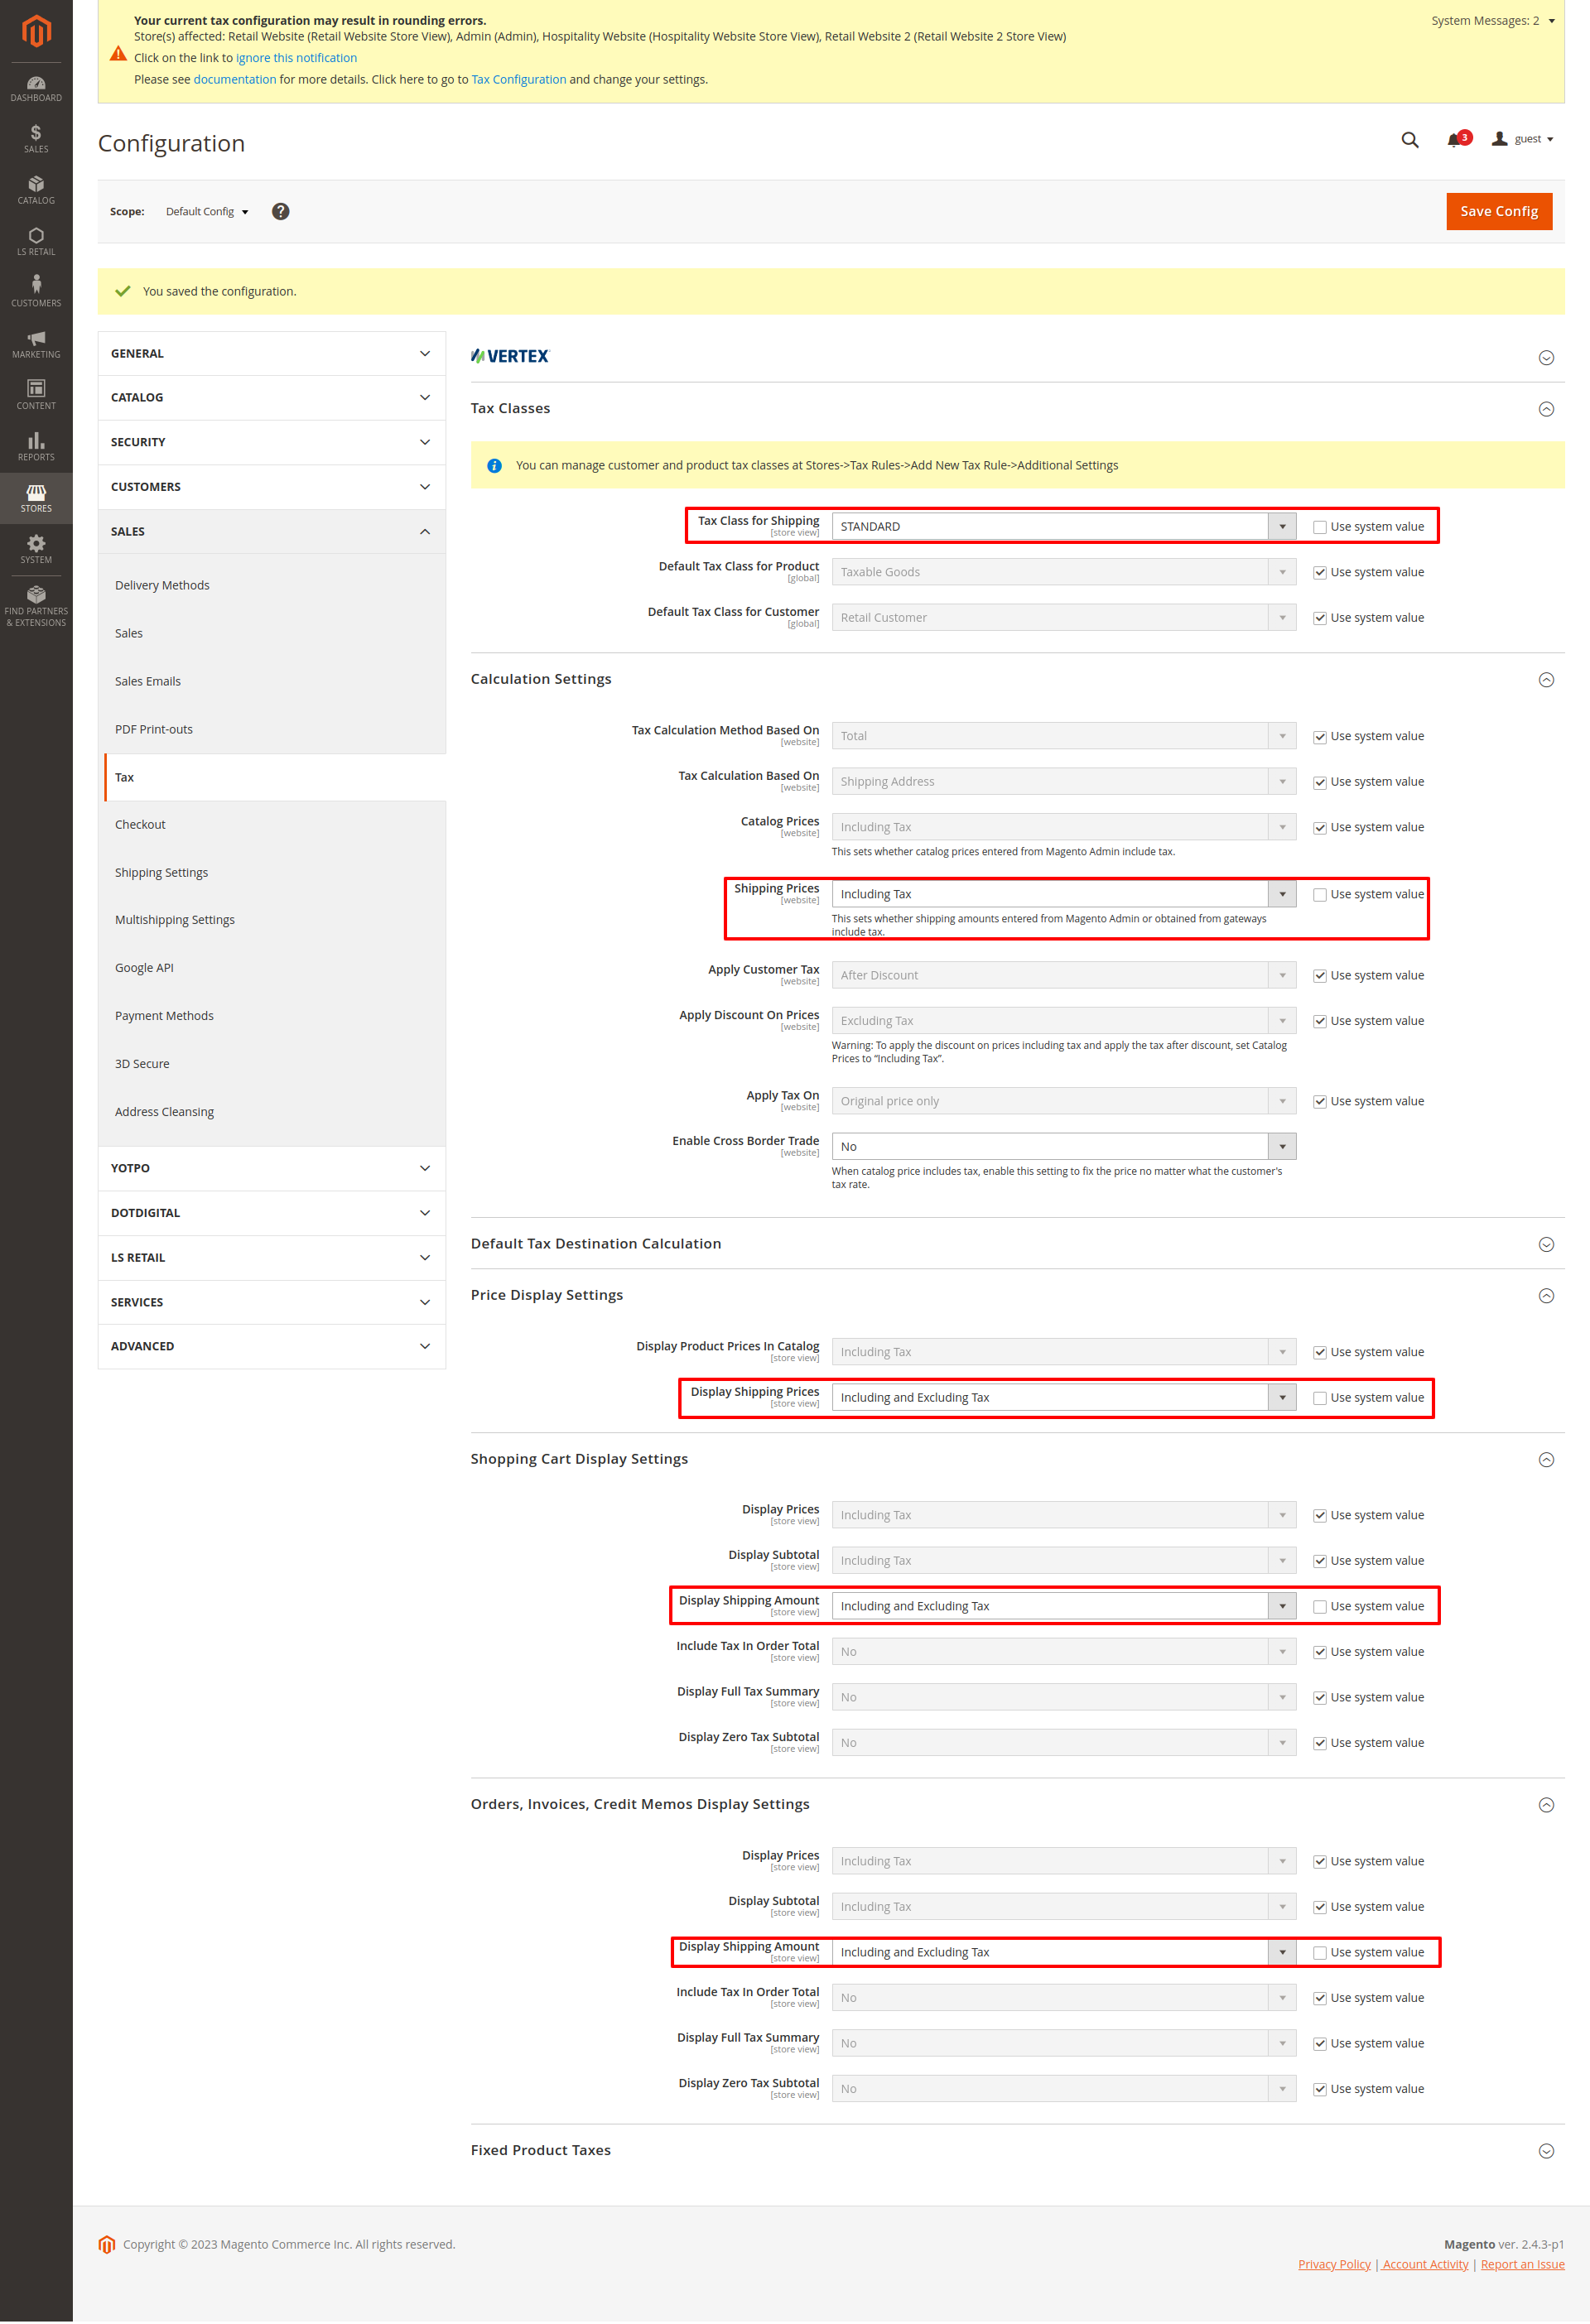Click the notifications bell icon
Viewport: 1590px width, 2324px height.
coord(1454,140)
